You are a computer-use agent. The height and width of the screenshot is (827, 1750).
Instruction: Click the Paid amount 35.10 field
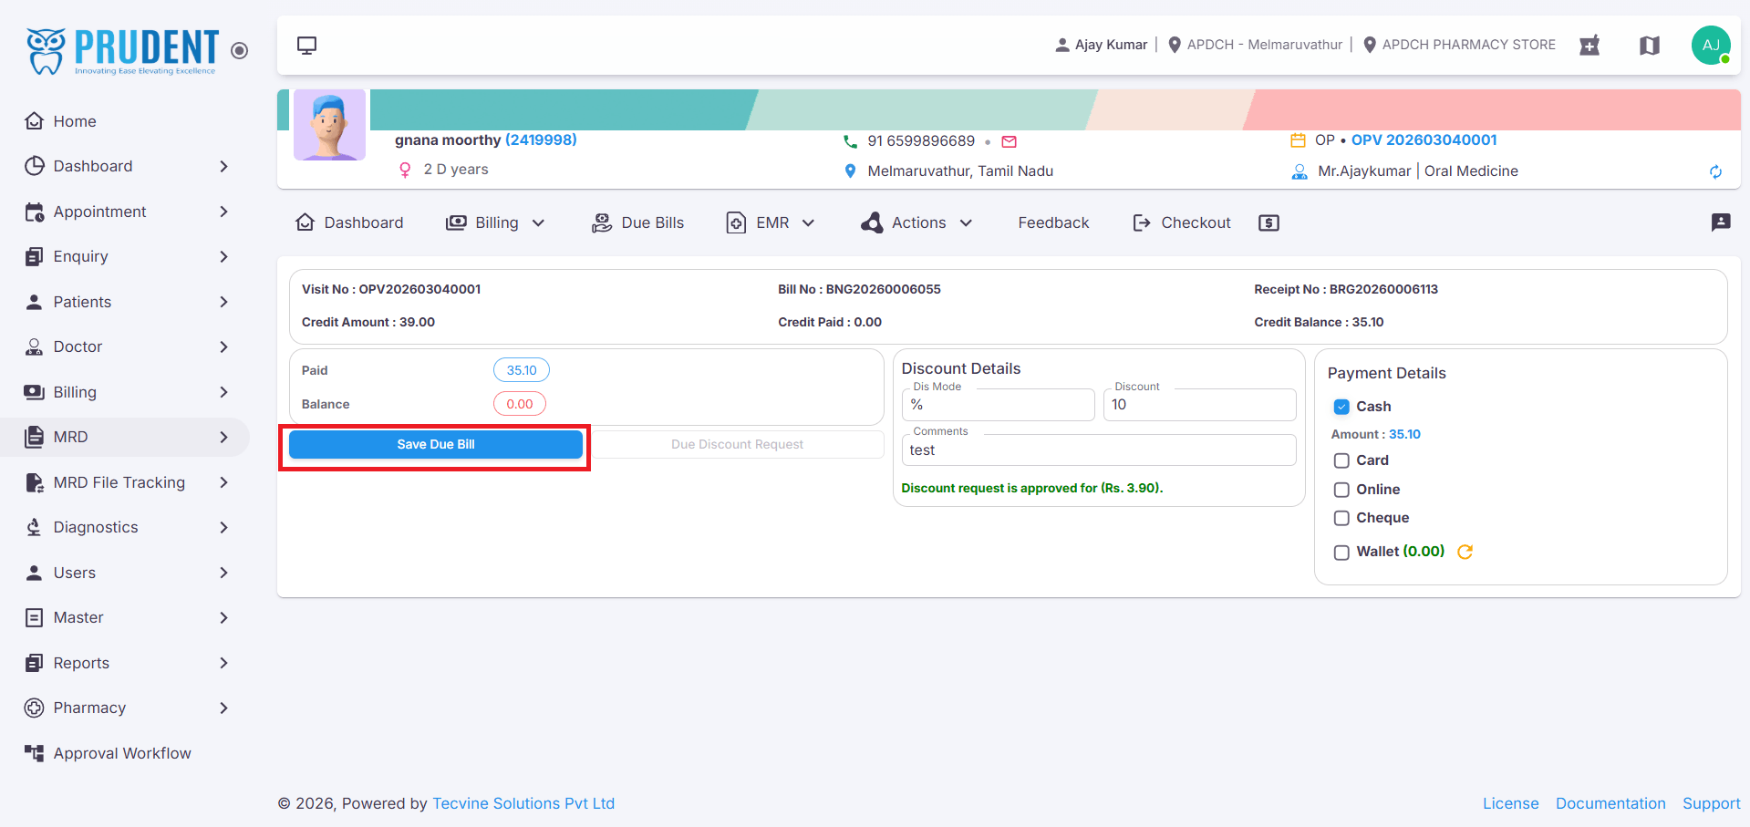522,370
